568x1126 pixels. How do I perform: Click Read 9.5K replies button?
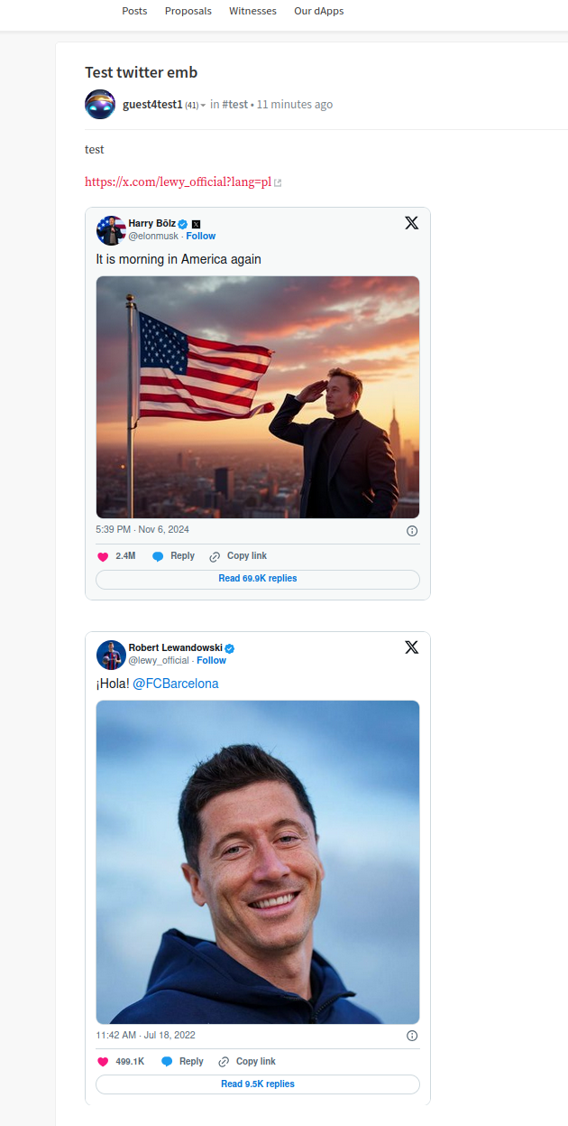point(258,1084)
